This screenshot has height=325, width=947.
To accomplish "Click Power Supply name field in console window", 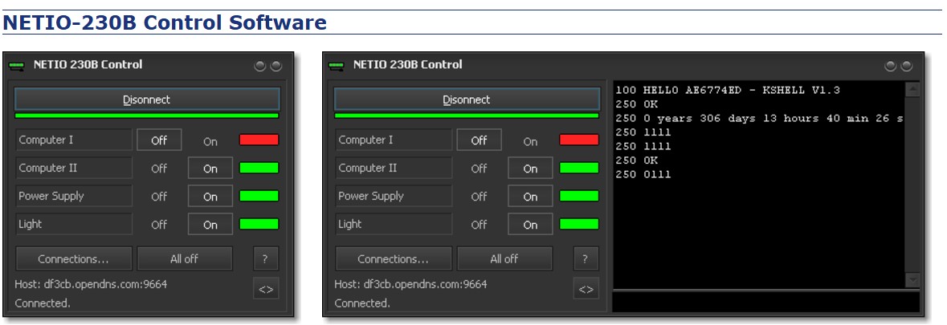I will 393,196.
